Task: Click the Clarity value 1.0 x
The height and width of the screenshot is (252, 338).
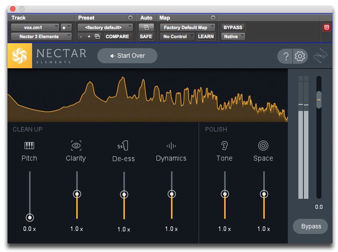Action: tap(77, 229)
